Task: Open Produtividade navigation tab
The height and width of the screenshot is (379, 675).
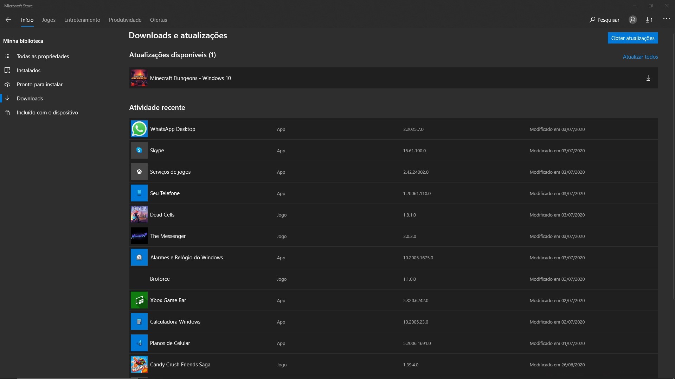Action: pyautogui.click(x=125, y=19)
